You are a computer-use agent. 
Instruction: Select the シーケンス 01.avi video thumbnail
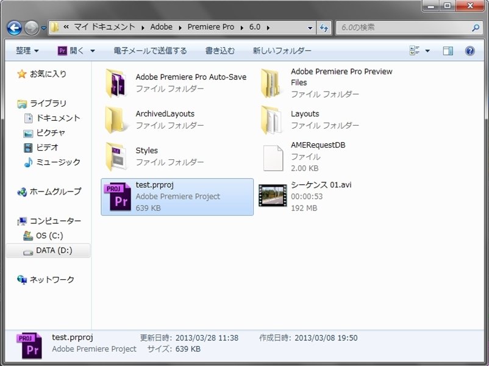coord(273,196)
